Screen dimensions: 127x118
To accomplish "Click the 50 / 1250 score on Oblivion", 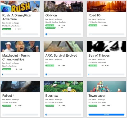I will pyautogui.click(x=62, y=25).
